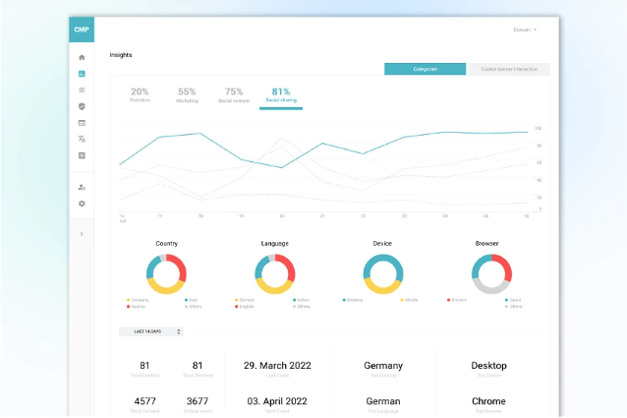Viewport: 627px width, 418px height.
Task: Switch to the Cookie banner interaction tab
Action: [x=508, y=70]
